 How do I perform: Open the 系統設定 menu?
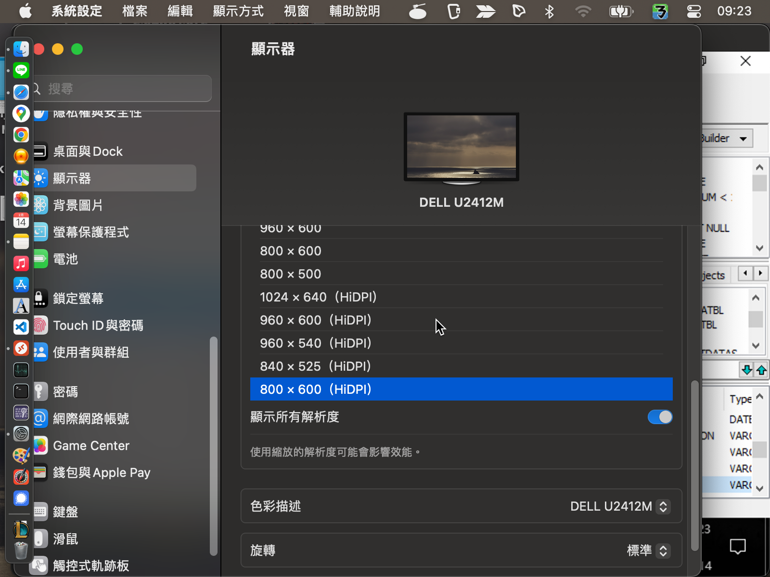click(77, 11)
